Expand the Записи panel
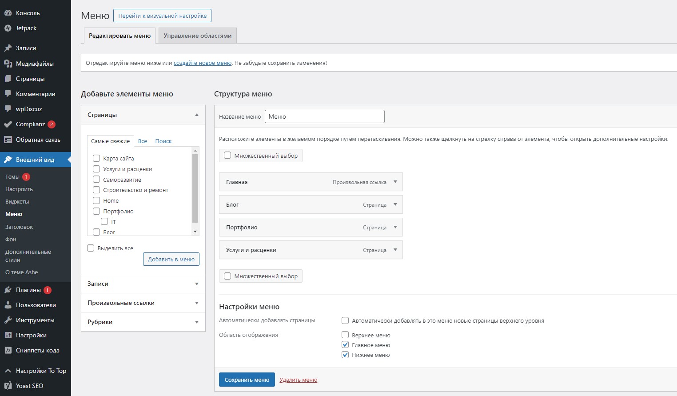This screenshot has width=677, height=396. click(143, 284)
